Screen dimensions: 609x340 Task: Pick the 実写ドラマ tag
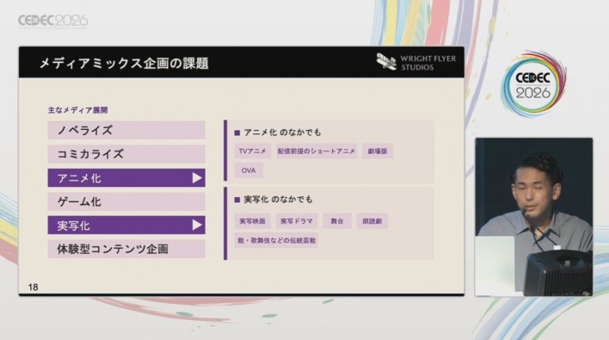click(x=297, y=221)
